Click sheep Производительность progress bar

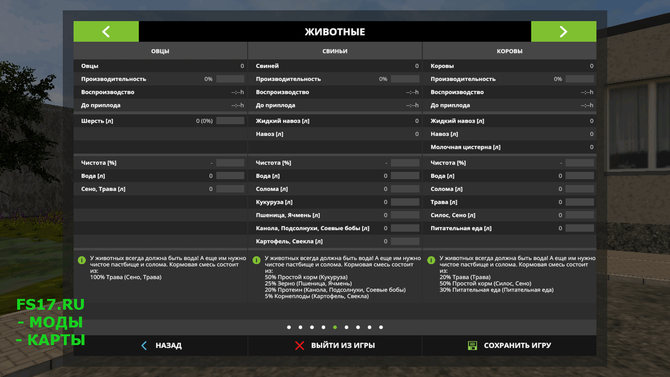[x=230, y=79]
